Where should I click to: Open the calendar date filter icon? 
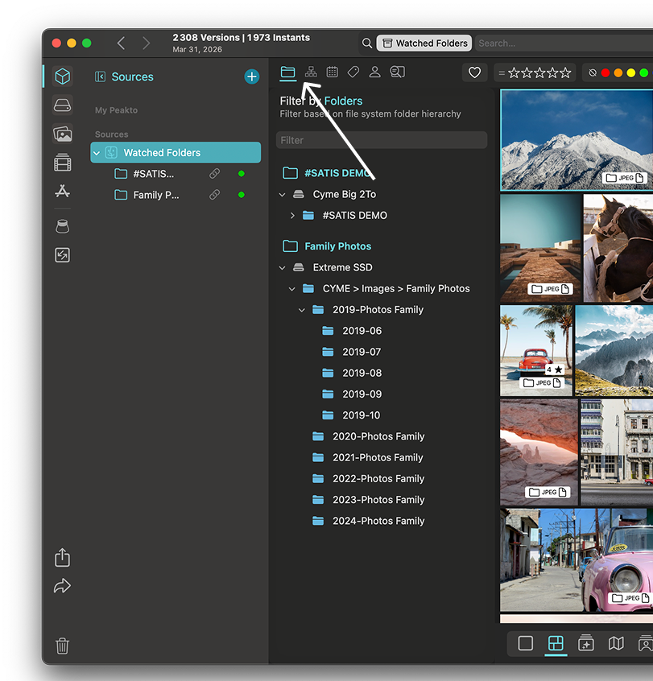[332, 72]
